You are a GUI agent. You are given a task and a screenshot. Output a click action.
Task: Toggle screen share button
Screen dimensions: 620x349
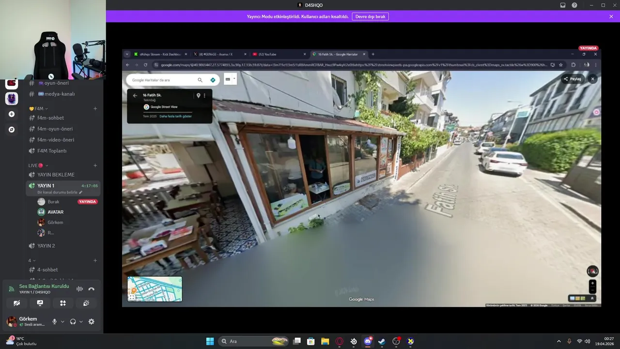coord(40,303)
